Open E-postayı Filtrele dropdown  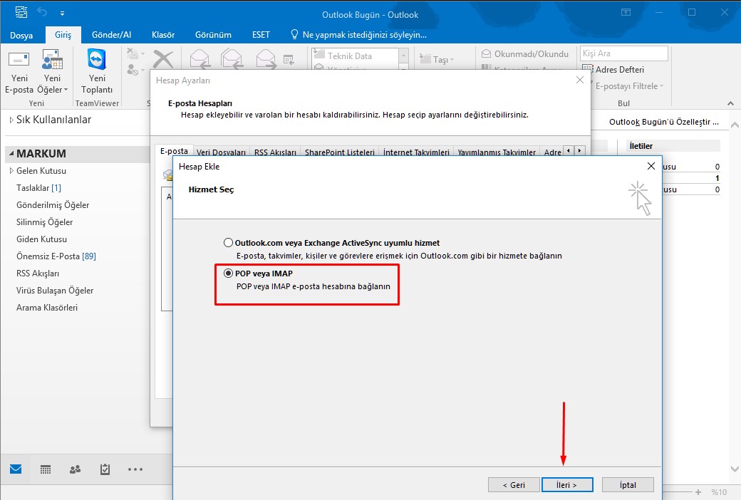[x=662, y=86]
